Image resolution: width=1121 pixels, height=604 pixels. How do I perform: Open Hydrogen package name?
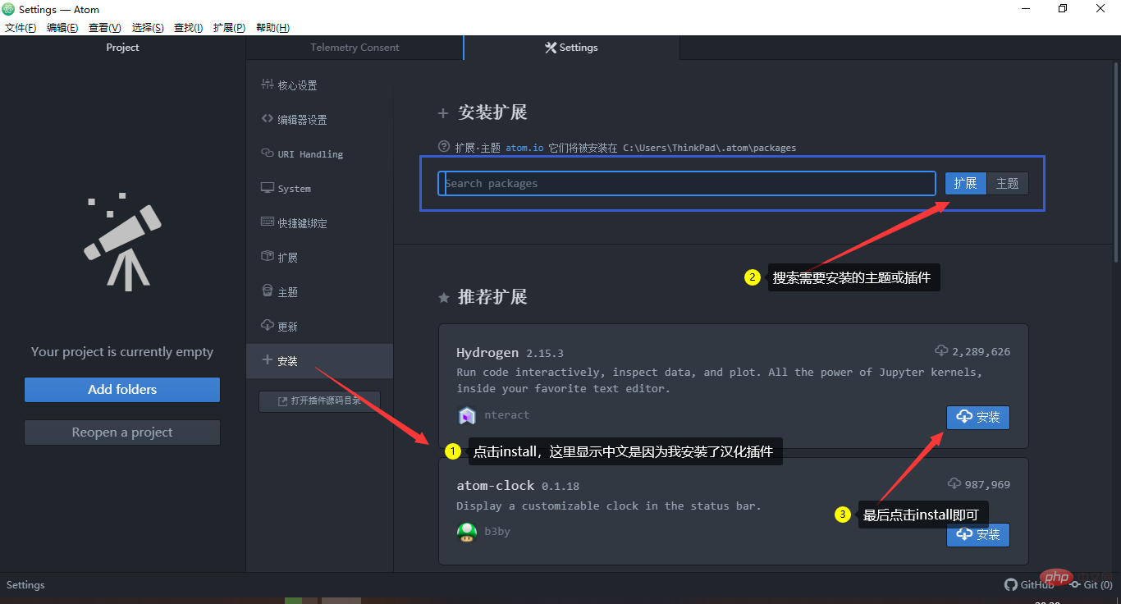tap(487, 353)
